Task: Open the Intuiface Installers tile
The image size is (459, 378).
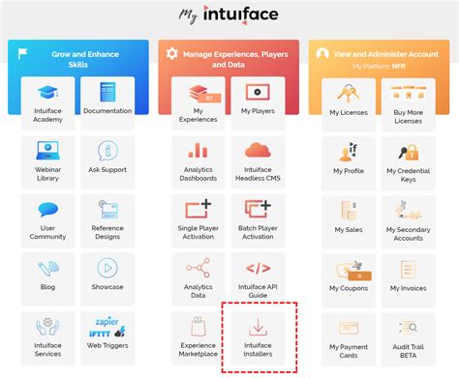Action: pos(258,338)
